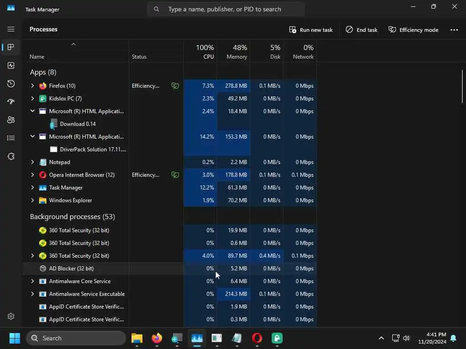Click the notification bell in system tray
Viewport: 466px width, 349px height.
[x=454, y=338]
